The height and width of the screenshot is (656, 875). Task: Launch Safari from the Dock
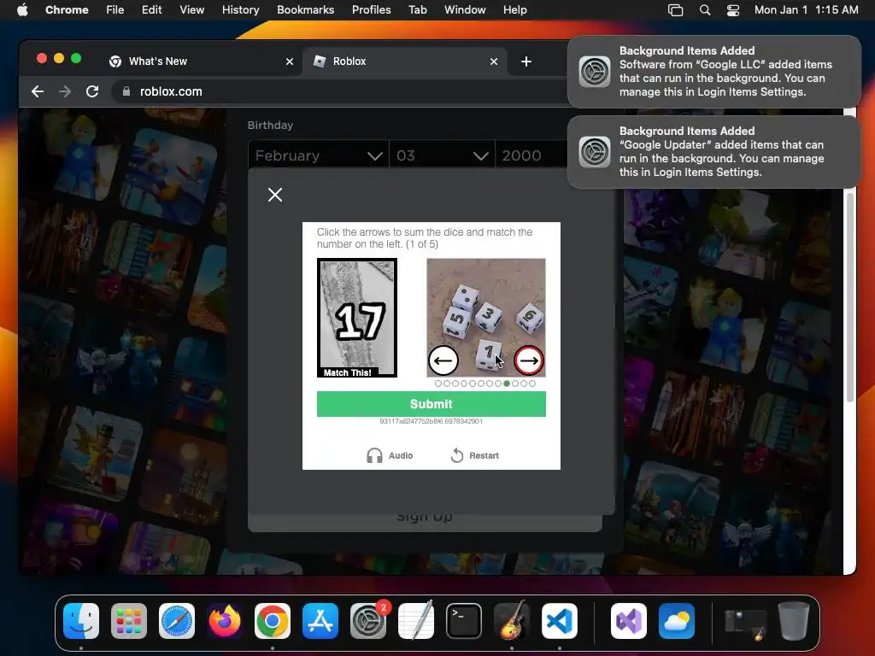[177, 621]
